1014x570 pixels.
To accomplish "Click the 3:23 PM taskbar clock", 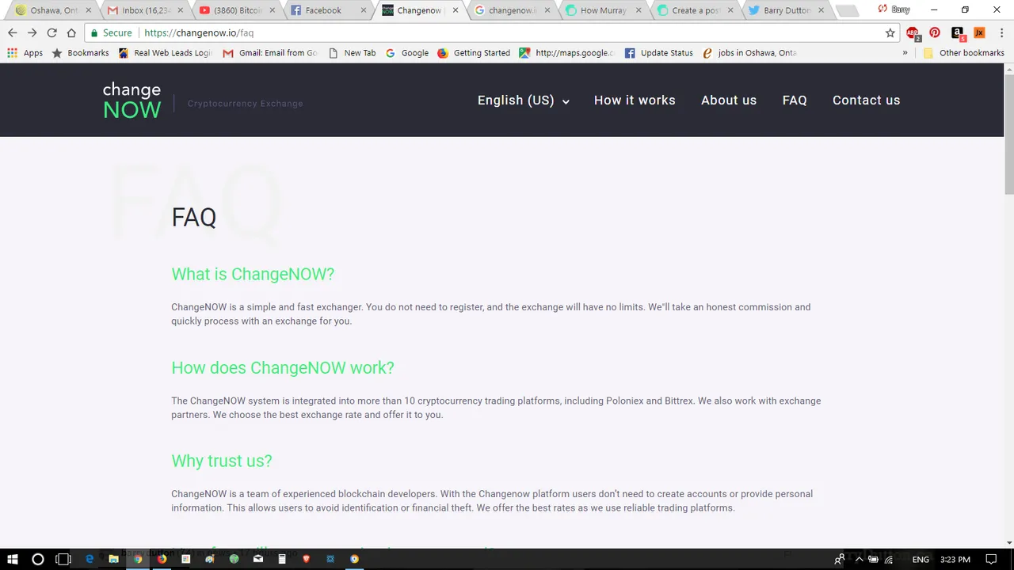I will click(x=955, y=560).
